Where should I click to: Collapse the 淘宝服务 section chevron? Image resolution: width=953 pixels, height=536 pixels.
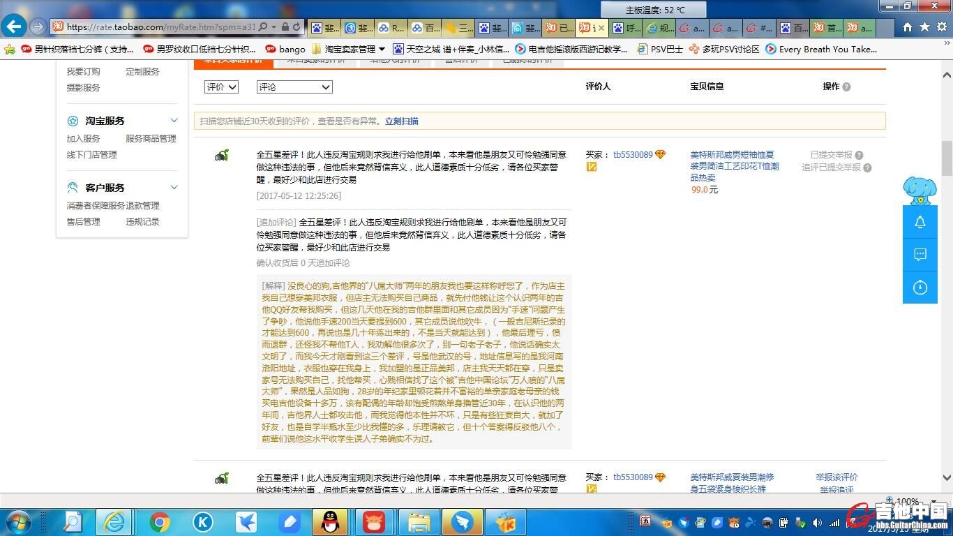[x=174, y=121]
